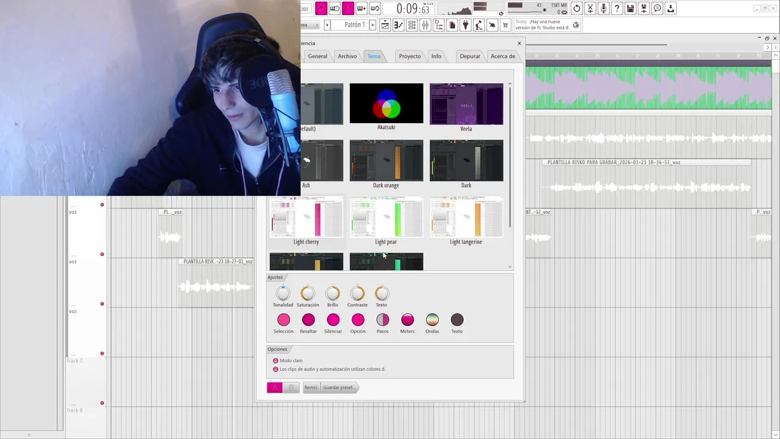
Task: Open the Browser view icon
Action: coord(439,25)
